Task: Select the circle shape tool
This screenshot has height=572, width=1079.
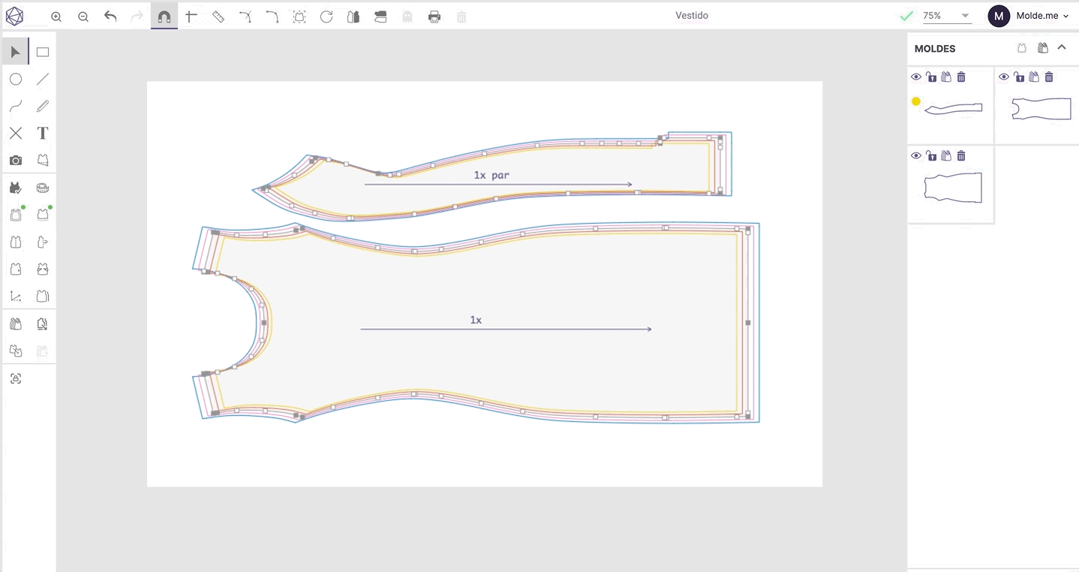Action: tap(16, 79)
